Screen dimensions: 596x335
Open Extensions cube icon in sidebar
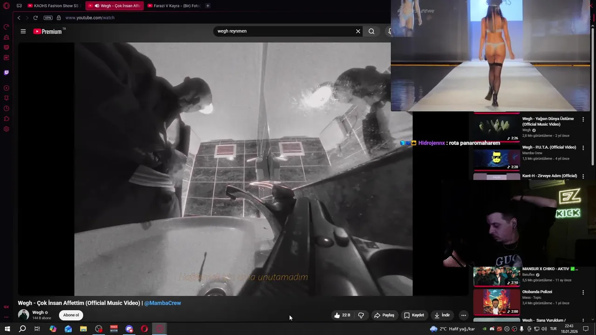tap(7, 119)
